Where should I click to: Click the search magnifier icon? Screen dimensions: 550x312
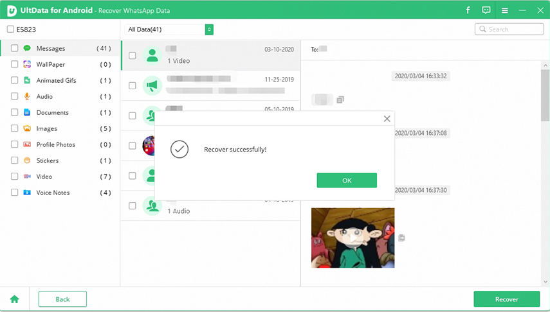click(482, 30)
